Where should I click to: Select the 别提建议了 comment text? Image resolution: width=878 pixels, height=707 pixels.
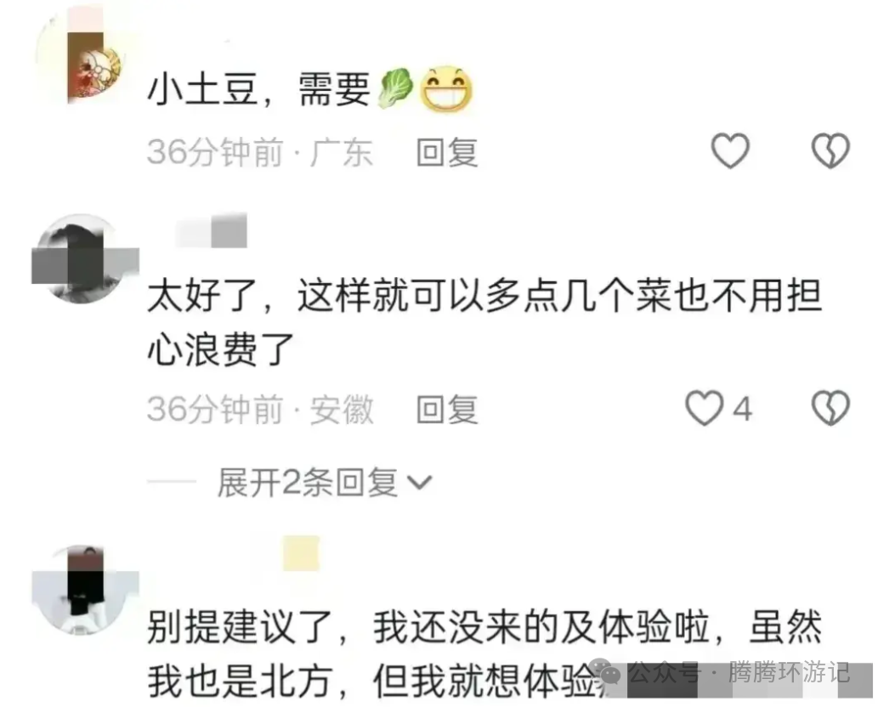pos(484,654)
